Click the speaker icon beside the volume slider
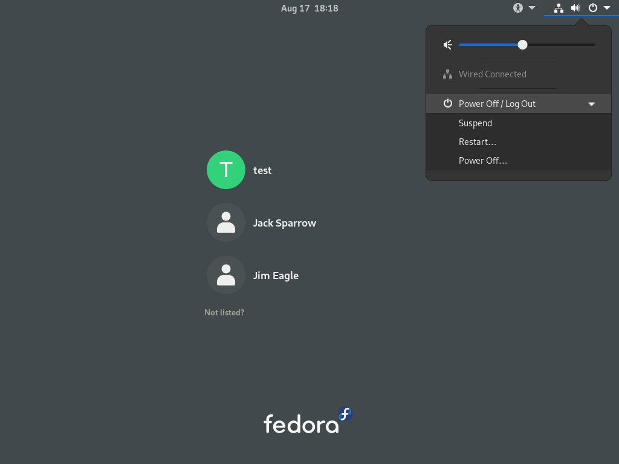 pyautogui.click(x=448, y=45)
